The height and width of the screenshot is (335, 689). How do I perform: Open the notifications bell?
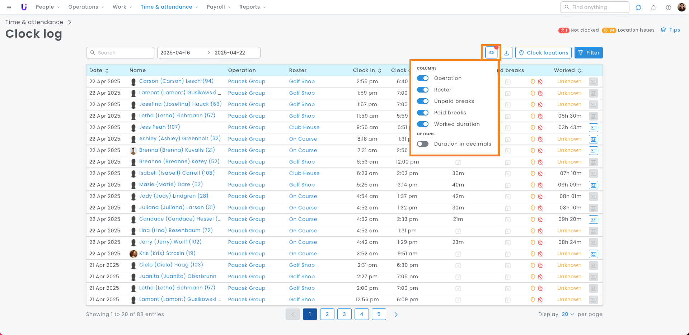(x=653, y=8)
